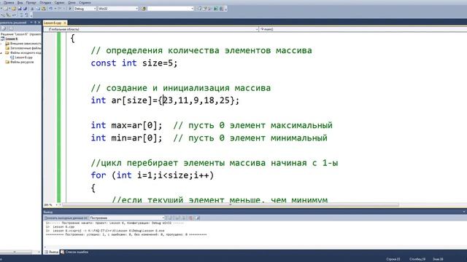Click the build success message line in Output
This screenshot has width=467, height=262.
coord(126,234)
